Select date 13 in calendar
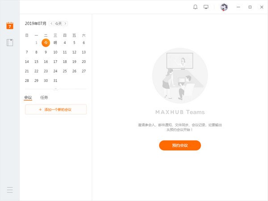 (84, 52)
